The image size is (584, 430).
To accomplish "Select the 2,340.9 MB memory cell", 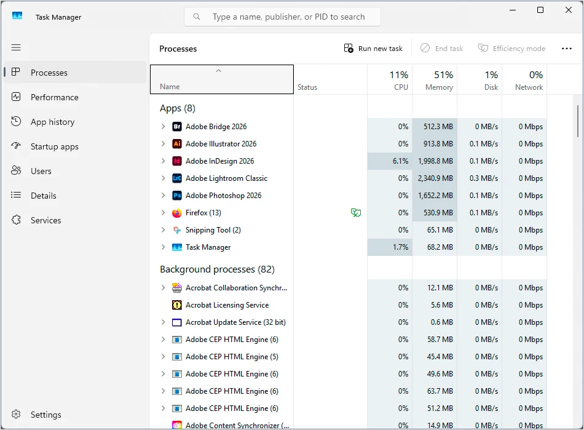I will (x=435, y=178).
